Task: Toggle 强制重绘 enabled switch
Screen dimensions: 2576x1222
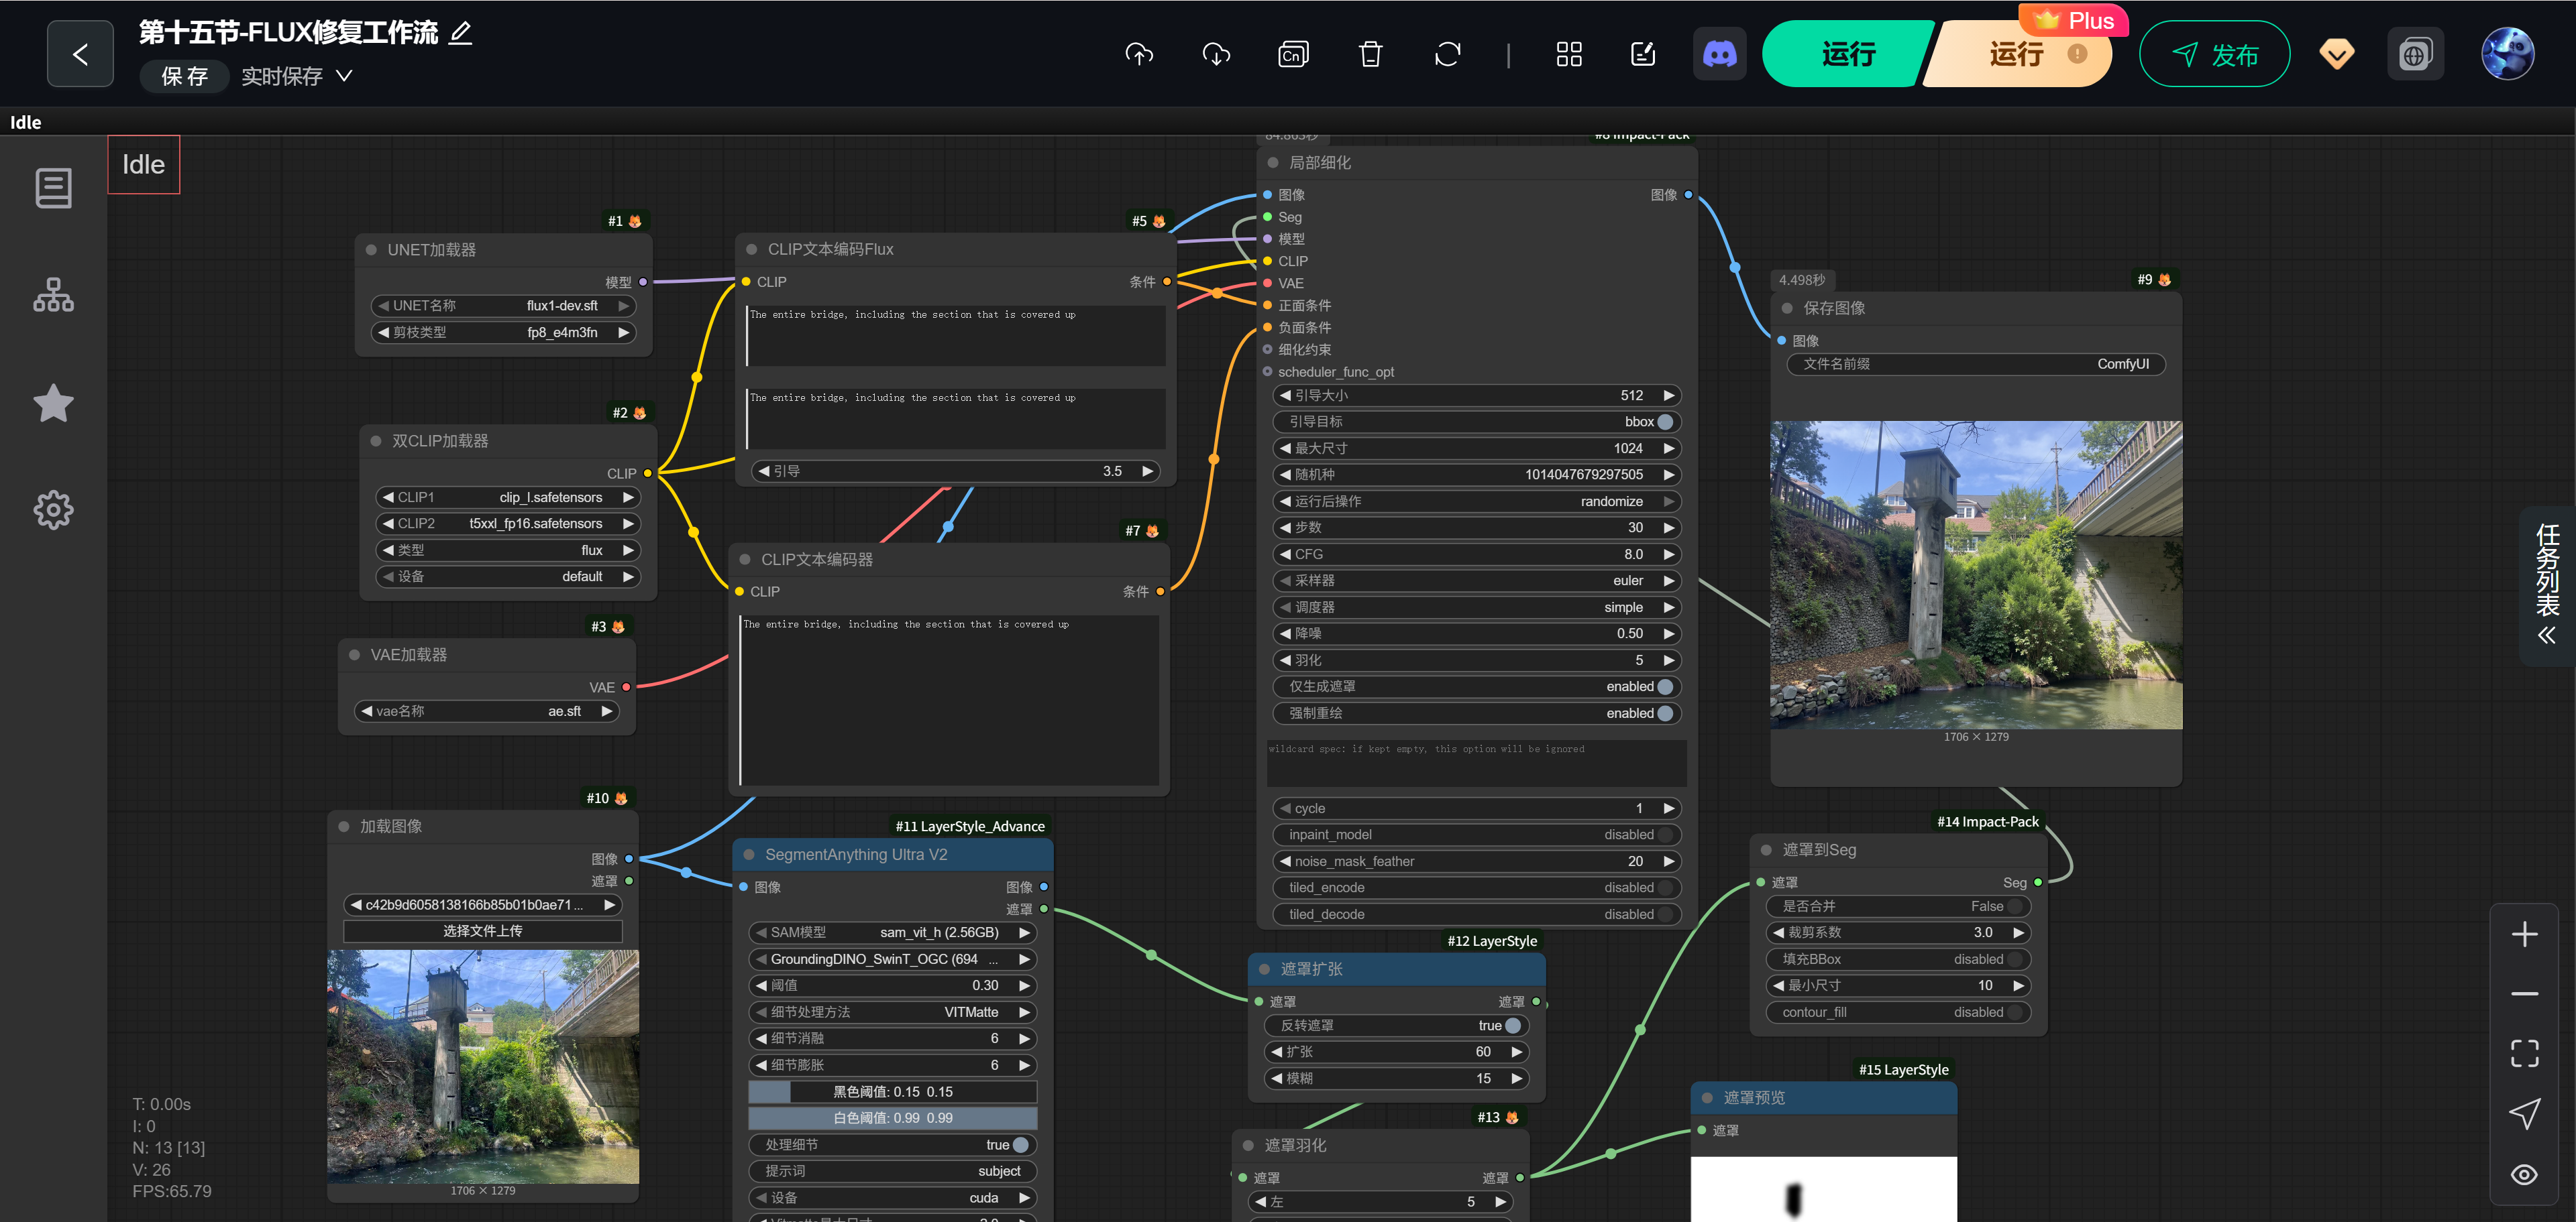Action: click(1664, 713)
